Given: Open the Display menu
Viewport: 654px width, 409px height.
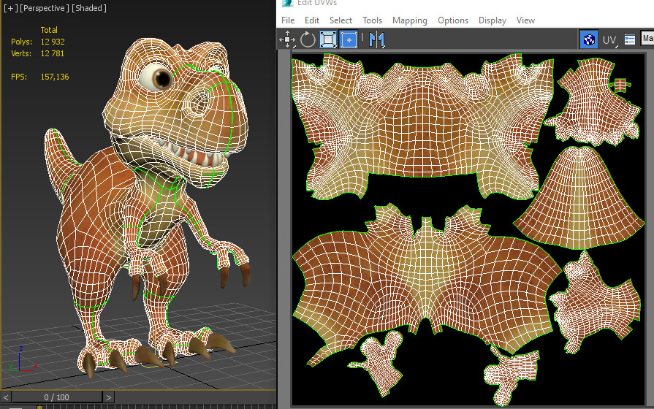Looking at the screenshot, I should [493, 20].
